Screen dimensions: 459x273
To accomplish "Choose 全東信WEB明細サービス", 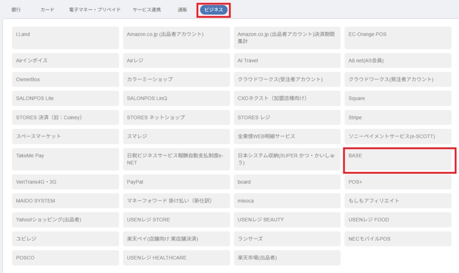I will point(287,136).
